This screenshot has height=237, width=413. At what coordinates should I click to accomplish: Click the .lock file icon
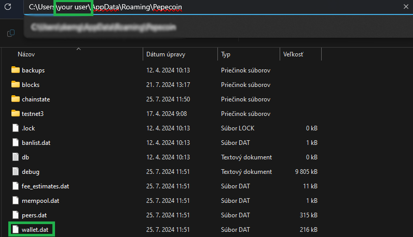(16, 128)
